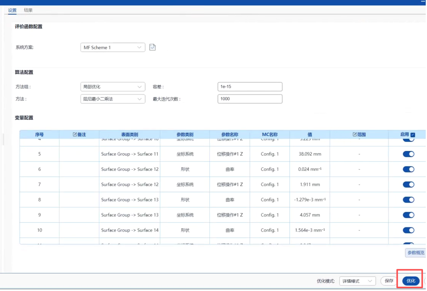Switch to the 结果 tab
Screen dimensions: 427x291
(x=28, y=10)
